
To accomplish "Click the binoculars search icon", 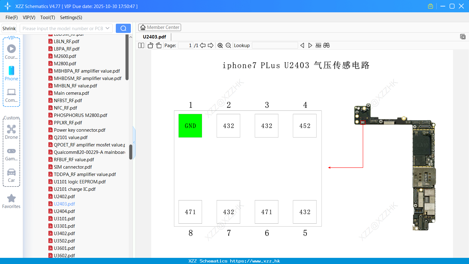I will tap(326, 46).
